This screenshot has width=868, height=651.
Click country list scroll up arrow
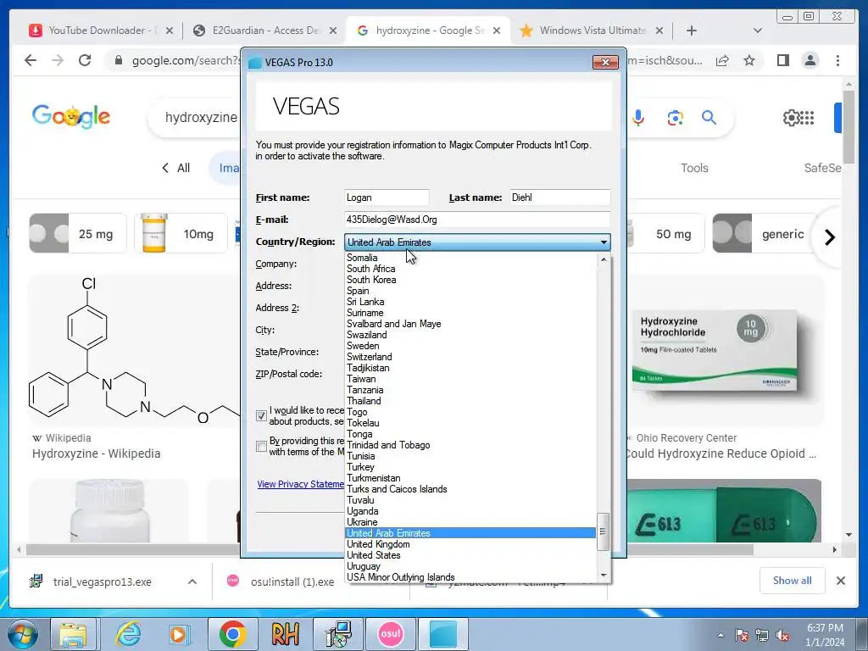[x=604, y=259]
